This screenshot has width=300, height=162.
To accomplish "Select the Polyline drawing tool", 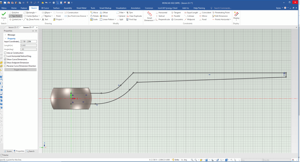I will point(15,13).
